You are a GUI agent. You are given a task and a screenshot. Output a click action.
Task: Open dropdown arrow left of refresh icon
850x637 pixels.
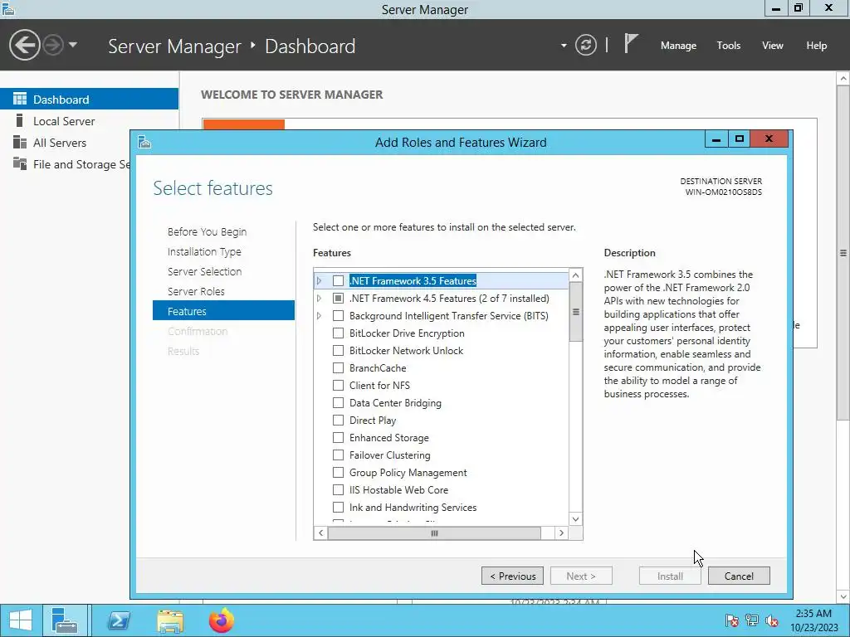tap(564, 46)
